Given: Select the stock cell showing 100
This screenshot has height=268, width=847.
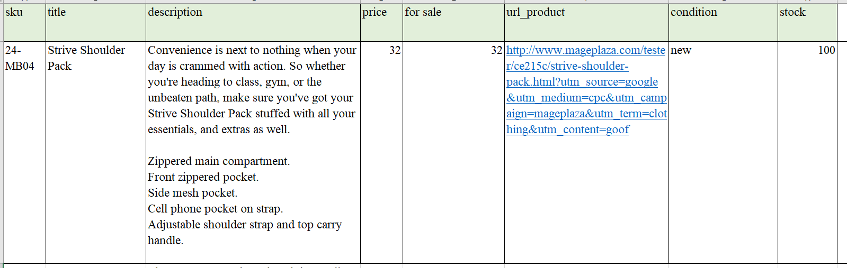Looking at the screenshot, I should click(x=807, y=152).
